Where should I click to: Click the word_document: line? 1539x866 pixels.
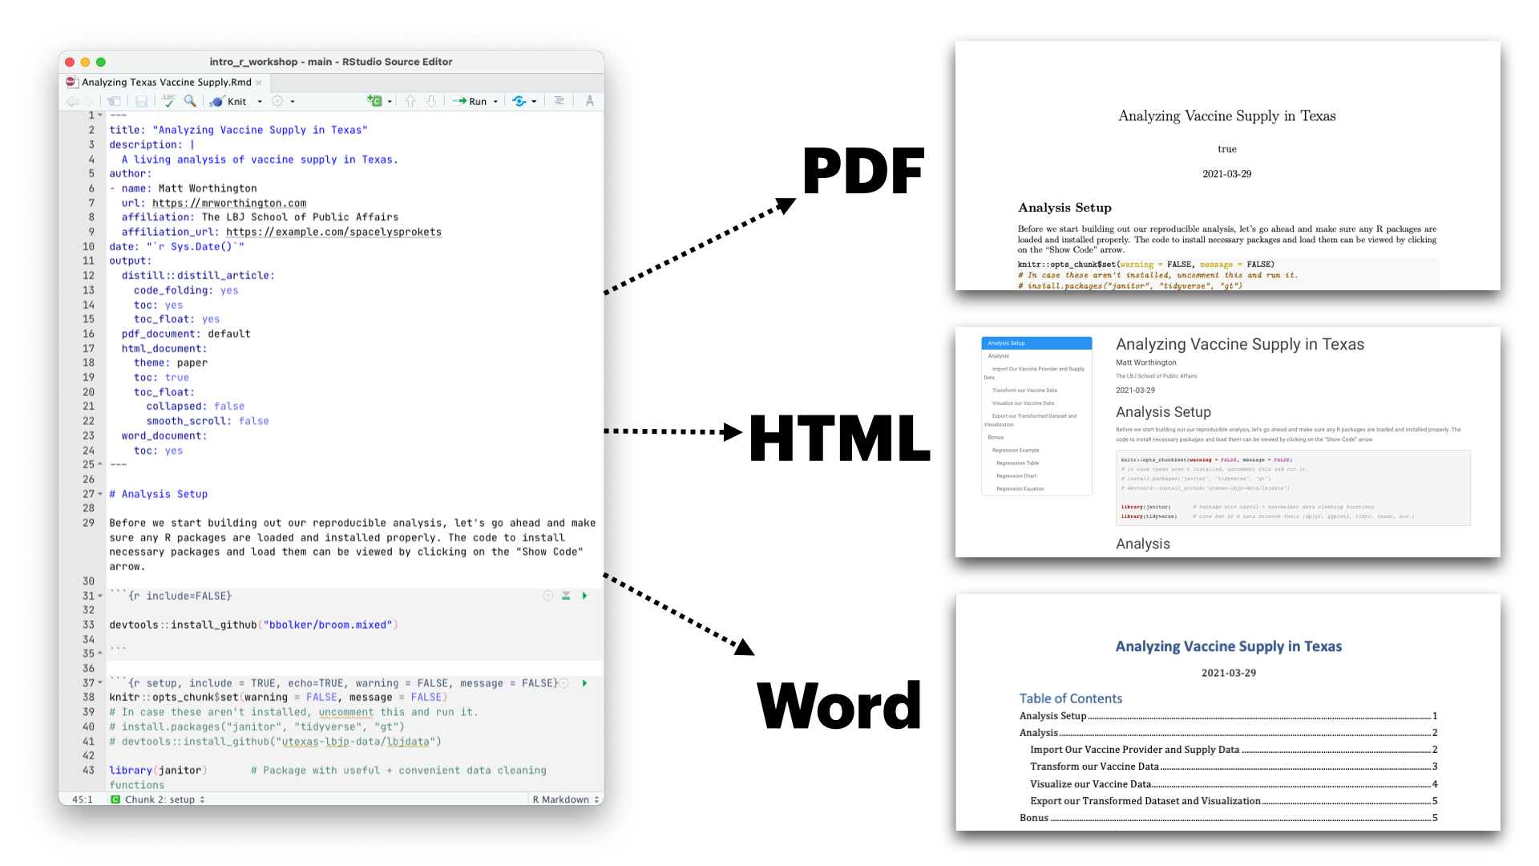pyautogui.click(x=164, y=435)
